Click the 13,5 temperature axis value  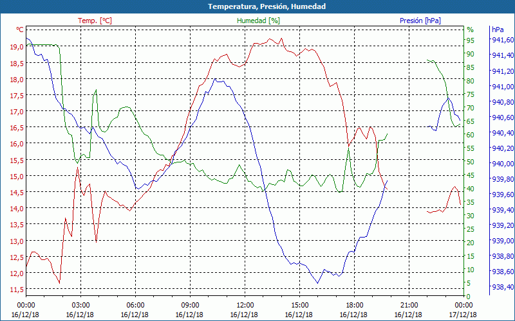tap(17, 225)
